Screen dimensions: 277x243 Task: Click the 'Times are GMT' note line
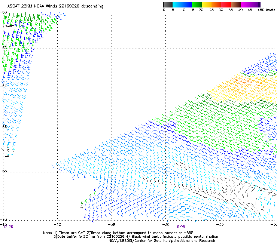[118, 233]
